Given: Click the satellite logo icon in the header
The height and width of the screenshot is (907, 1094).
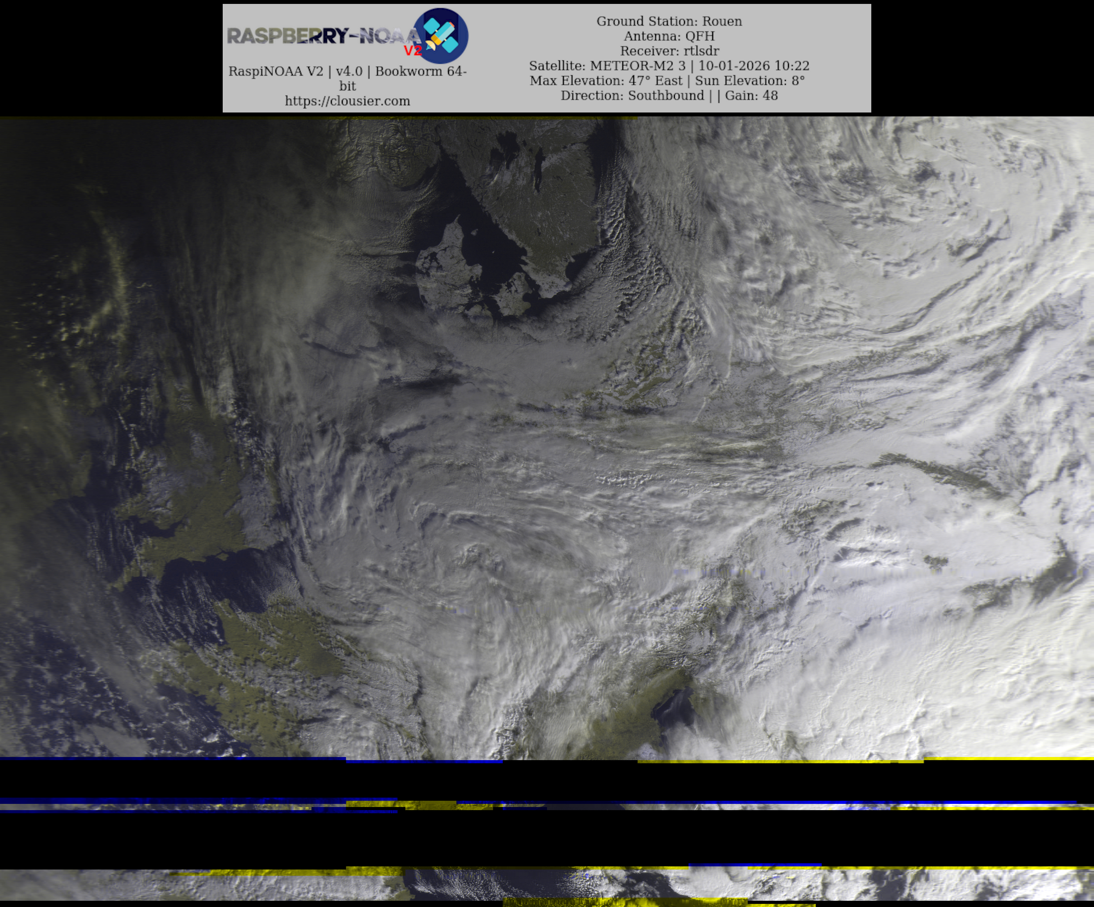Looking at the screenshot, I should (x=441, y=36).
